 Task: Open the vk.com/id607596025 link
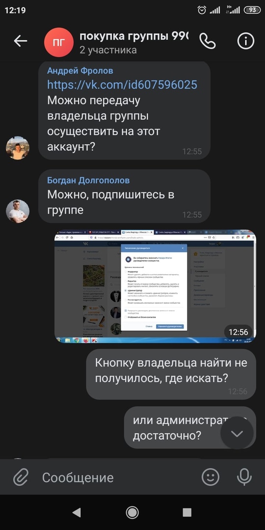[x=122, y=84]
